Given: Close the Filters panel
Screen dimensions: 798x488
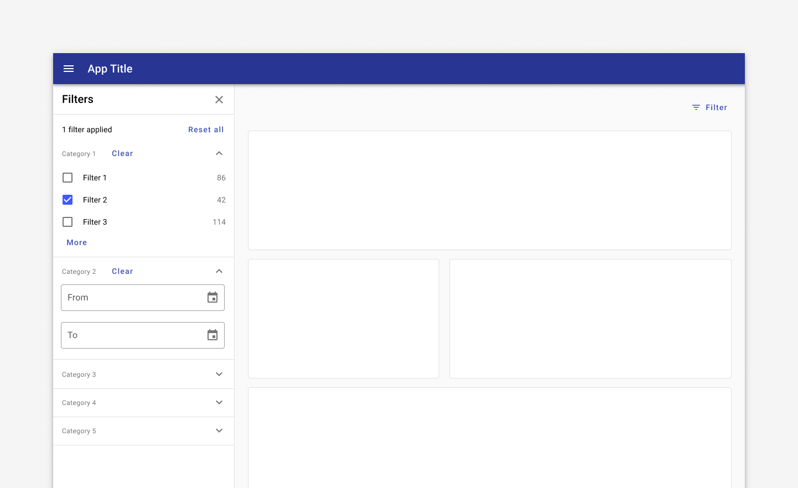Looking at the screenshot, I should [x=219, y=100].
